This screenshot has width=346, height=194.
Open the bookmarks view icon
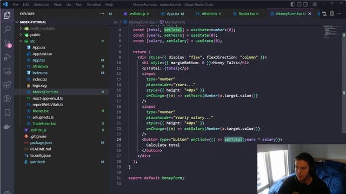tap(7, 113)
